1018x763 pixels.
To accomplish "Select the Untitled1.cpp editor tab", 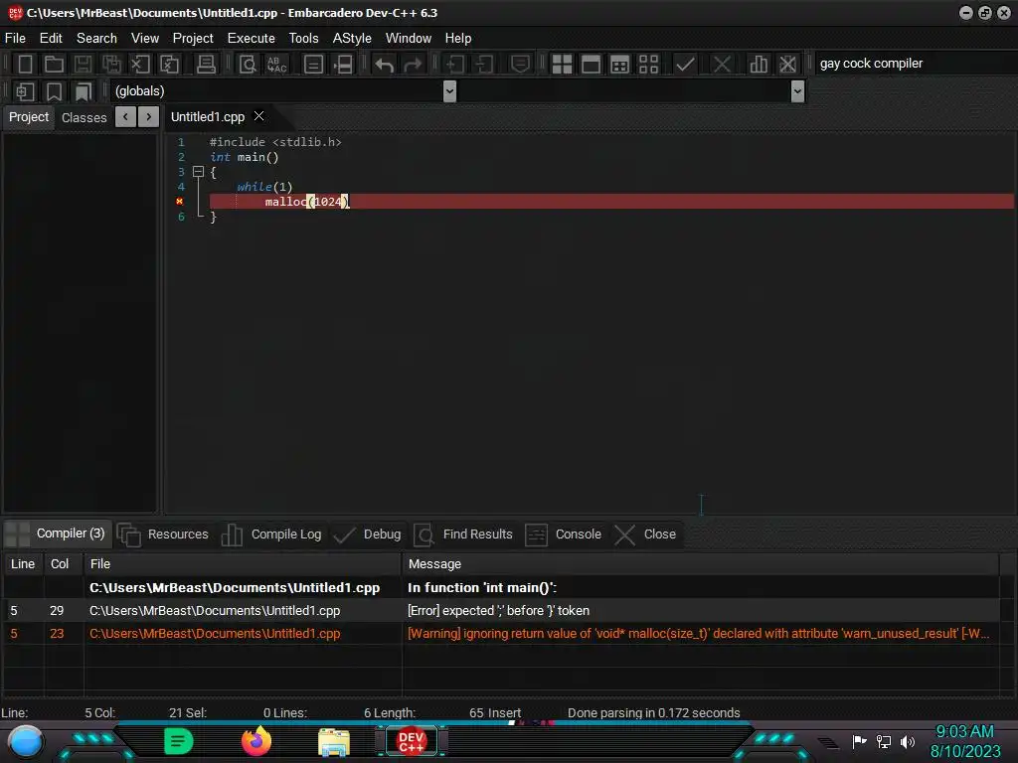I will 208,117.
